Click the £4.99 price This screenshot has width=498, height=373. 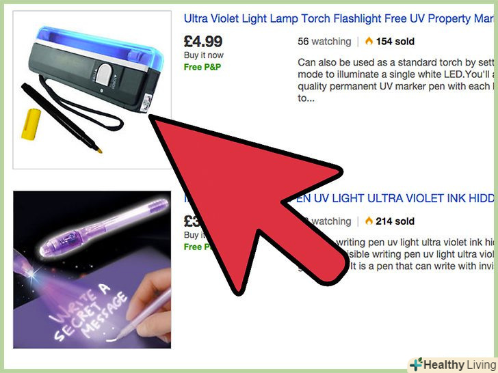click(x=203, y=41)
